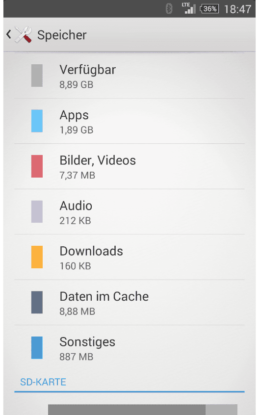Open the Apps storage entry

click(x=129, y=121)
